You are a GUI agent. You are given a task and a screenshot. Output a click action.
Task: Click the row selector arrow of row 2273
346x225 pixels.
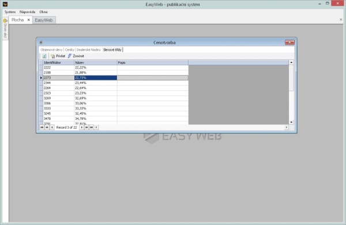pos(41,78)
